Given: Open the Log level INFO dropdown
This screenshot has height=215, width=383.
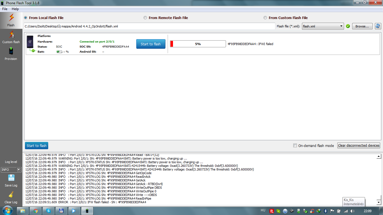Looking at the screenshot, I should coord(11,170).
